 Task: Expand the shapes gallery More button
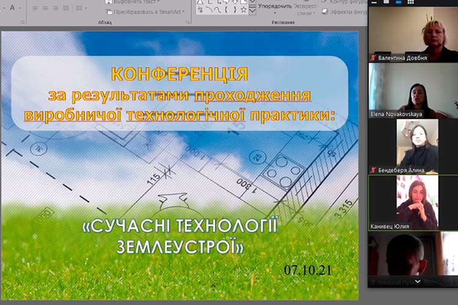(252, 11)
